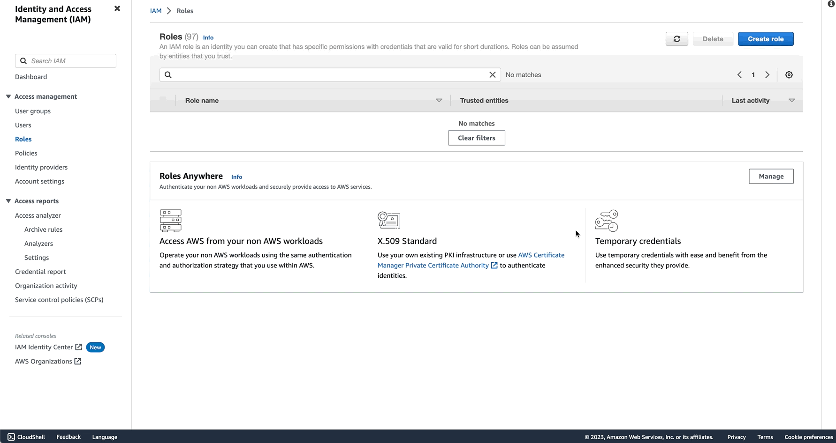Click the Delete button
The width and height of the screenshot is (836, 443).
click(x=713, y=39)
